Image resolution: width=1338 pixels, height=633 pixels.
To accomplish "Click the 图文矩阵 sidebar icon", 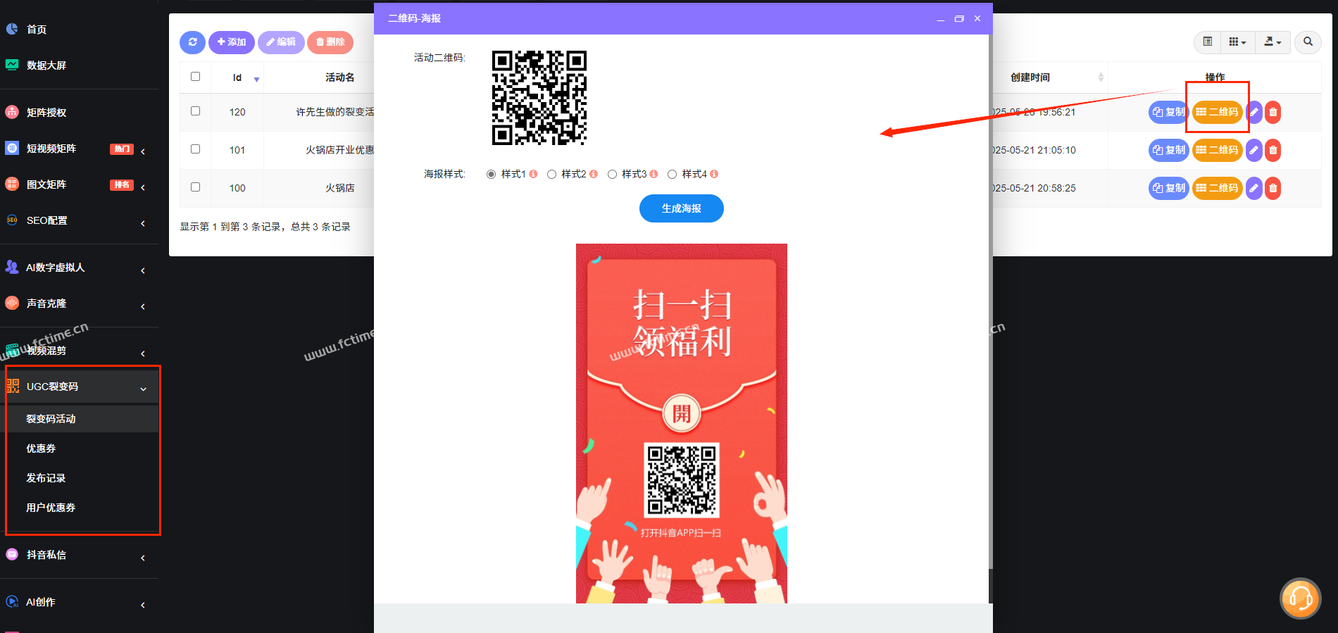I will 12,184.
